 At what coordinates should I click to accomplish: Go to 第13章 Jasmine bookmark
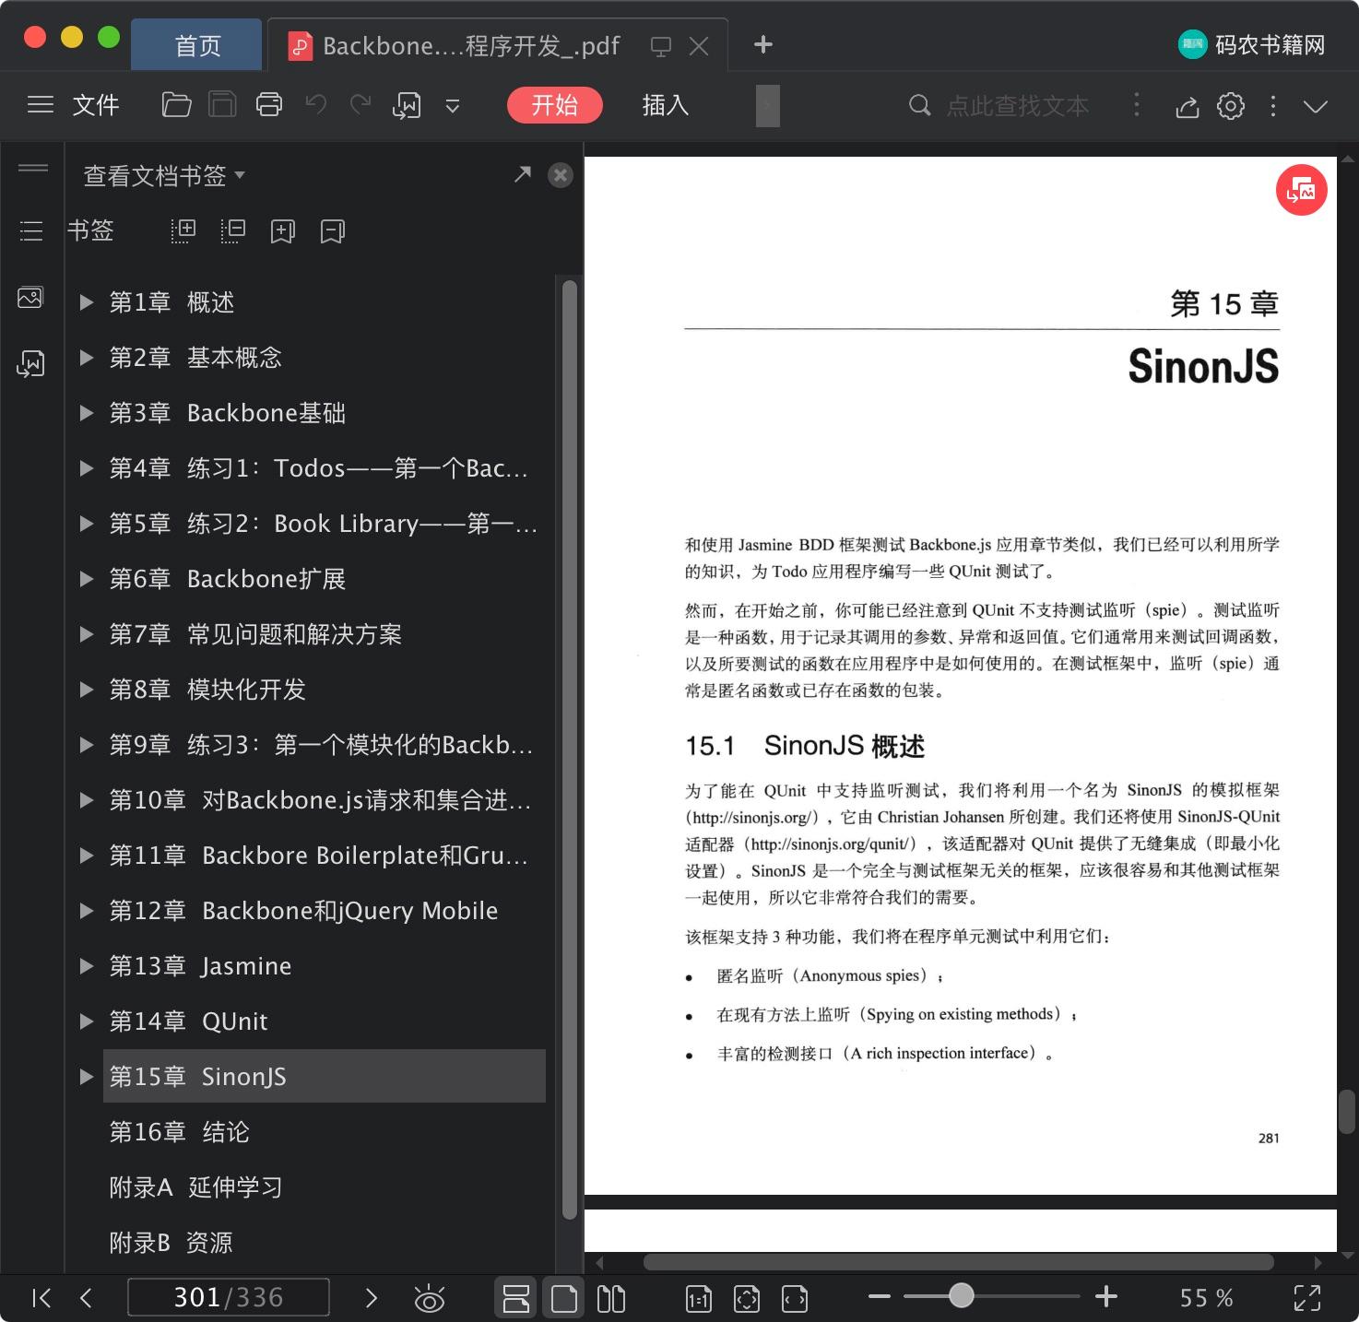point(200,966)
